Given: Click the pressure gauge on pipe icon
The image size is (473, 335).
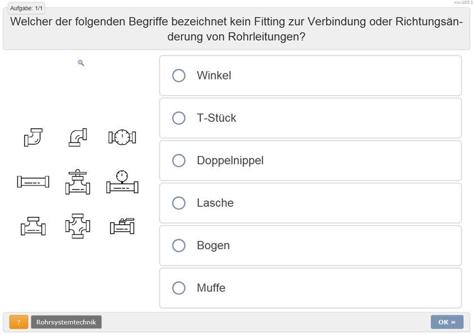Looking at the screenshot, I should 122,182.
